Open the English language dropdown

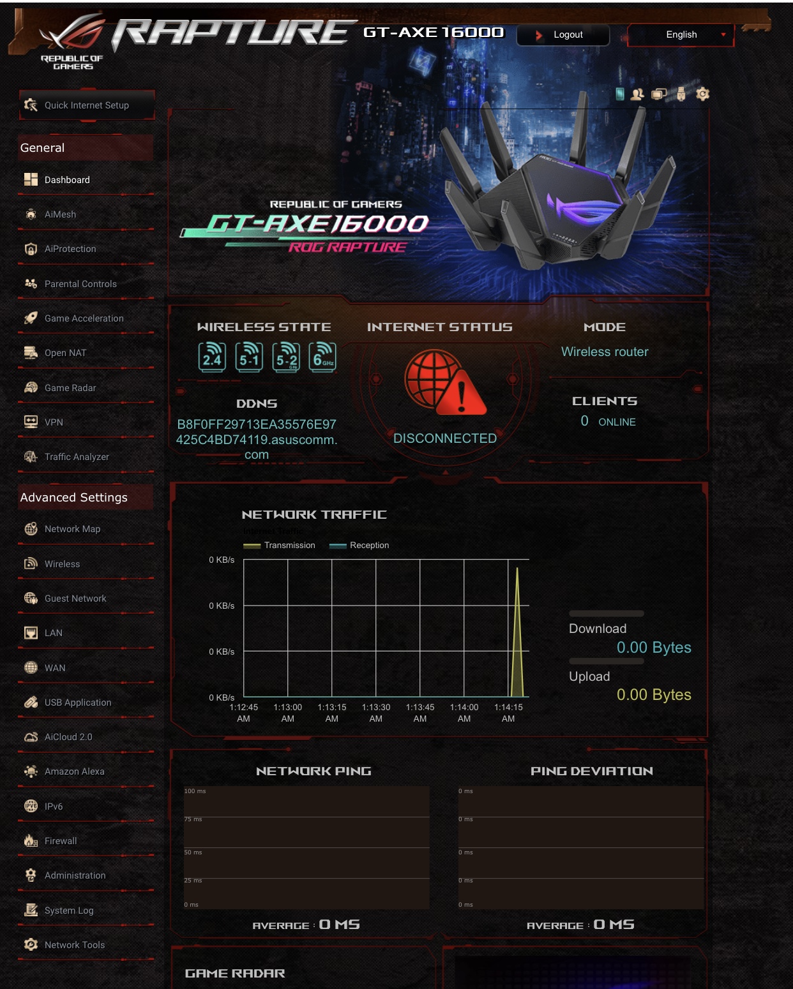click(681, 35)
